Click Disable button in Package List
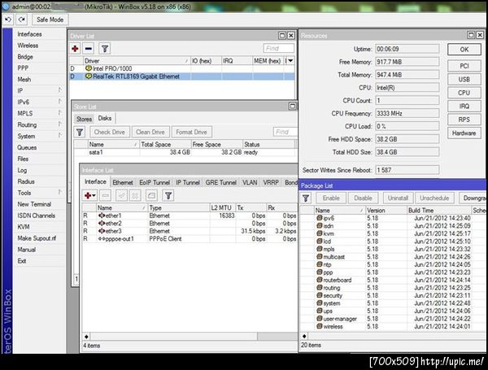The image size is (488, 370). (x=363, y=198)
